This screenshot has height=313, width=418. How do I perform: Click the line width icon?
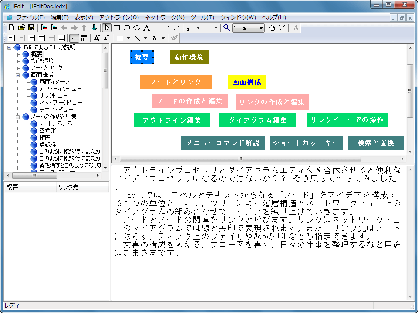[189, 28]
